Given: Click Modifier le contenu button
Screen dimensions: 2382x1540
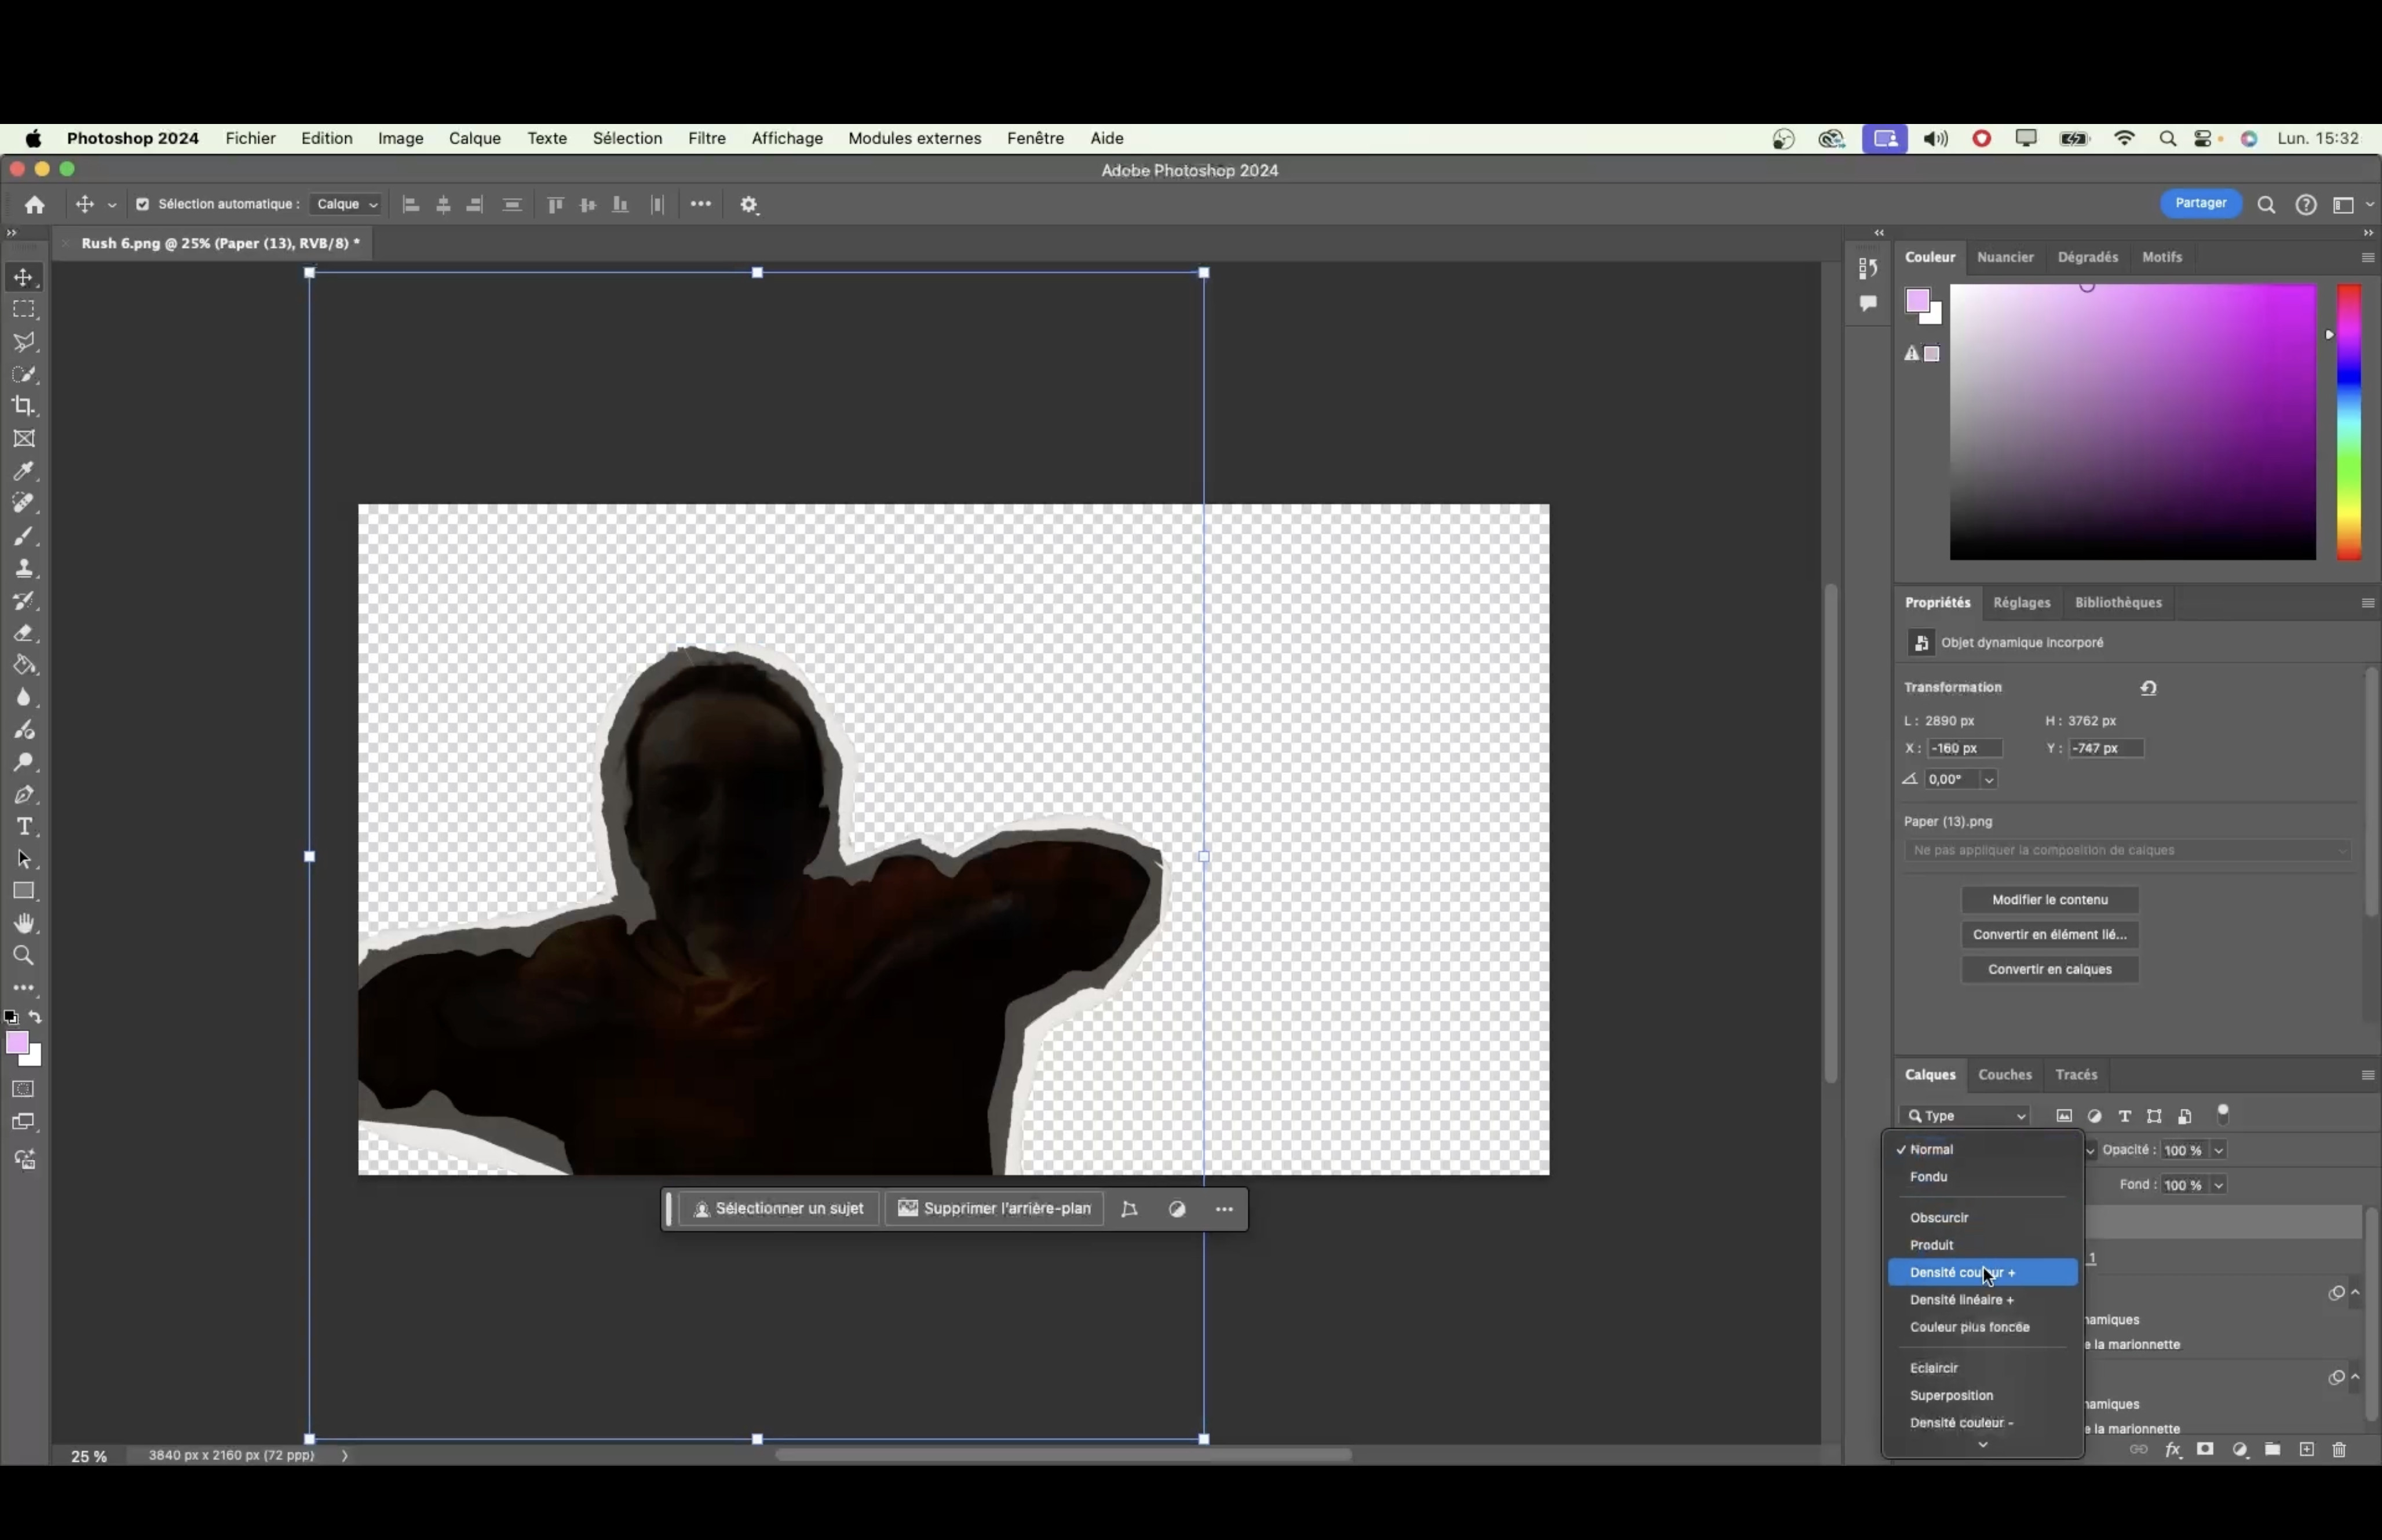Looking at the screenshot, I should (x=2049, y=899).
